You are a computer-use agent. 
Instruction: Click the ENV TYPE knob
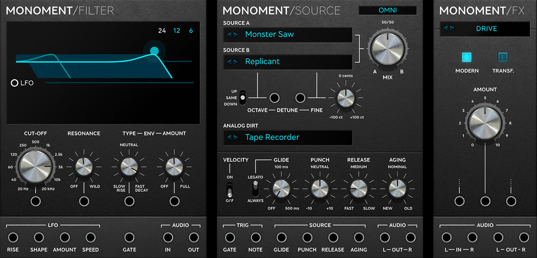(x=129, y=167)
